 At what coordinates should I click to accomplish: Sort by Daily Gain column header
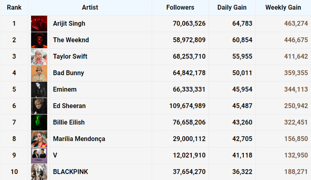coord(232,7)
